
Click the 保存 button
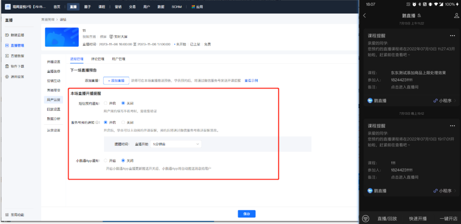click(x=246, y=214)
